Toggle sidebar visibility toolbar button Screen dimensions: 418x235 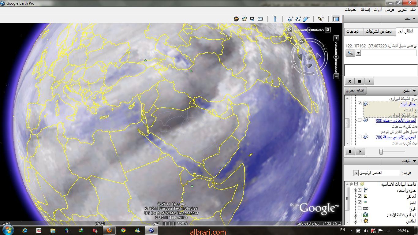[x=336, y=19]
